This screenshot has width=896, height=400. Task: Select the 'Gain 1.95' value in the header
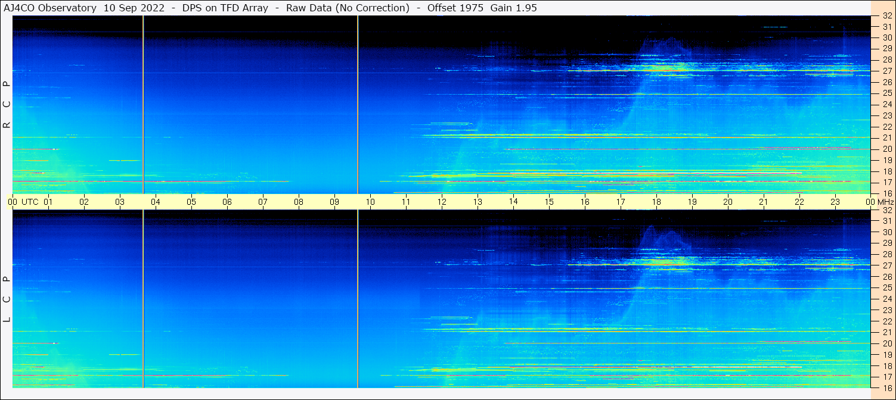click(514, 8)
